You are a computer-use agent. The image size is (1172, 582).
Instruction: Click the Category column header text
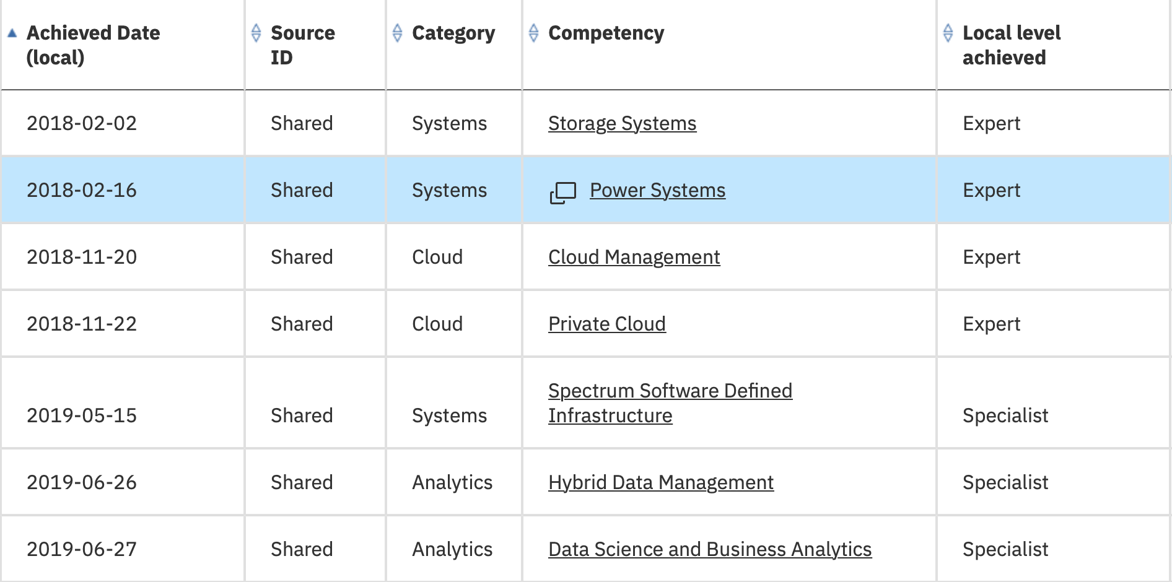(x=453, y=33)
